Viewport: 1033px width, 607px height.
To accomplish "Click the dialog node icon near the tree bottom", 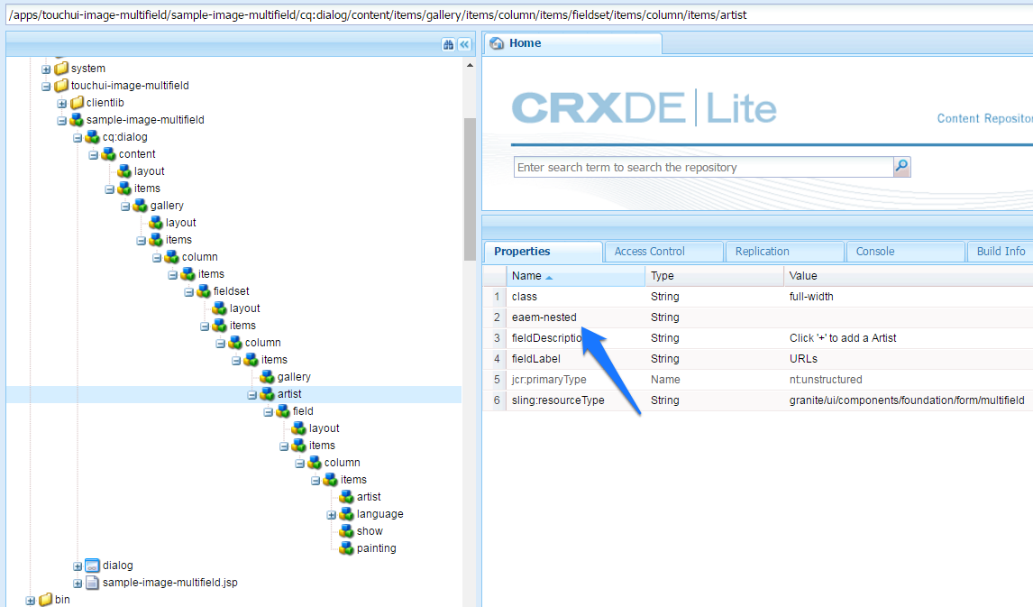I will click(x=92, y=565).
